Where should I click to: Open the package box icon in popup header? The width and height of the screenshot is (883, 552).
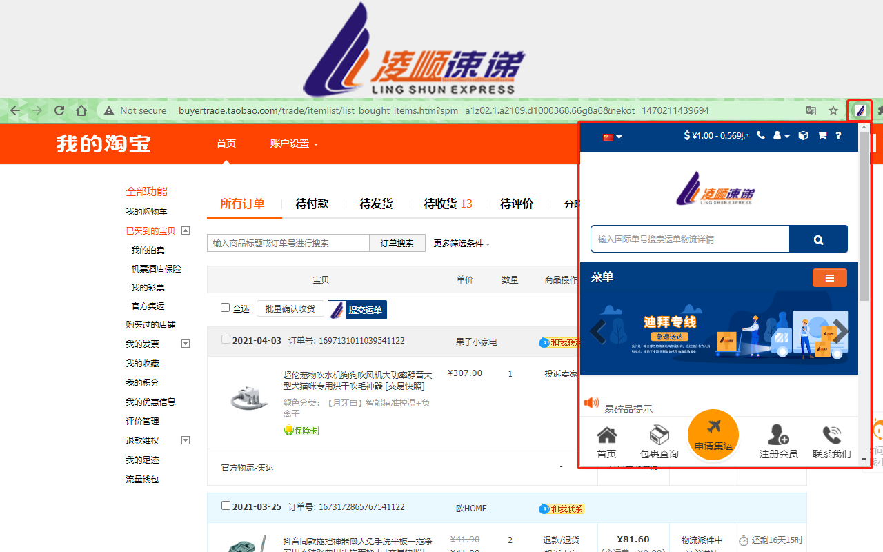tap(803, 136)
